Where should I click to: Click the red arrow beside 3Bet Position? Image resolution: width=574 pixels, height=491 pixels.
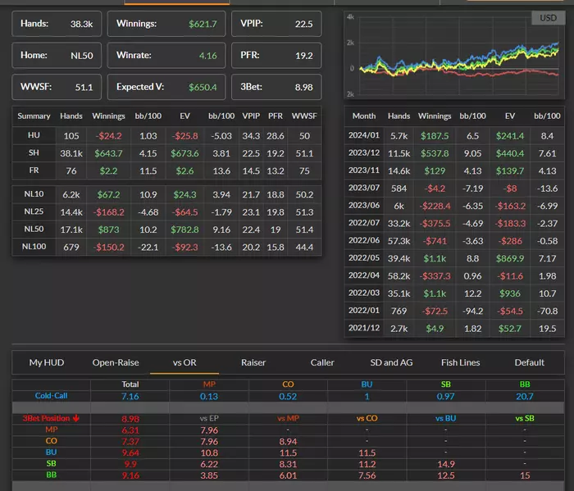pyautogui.click(x=76, y=418)
